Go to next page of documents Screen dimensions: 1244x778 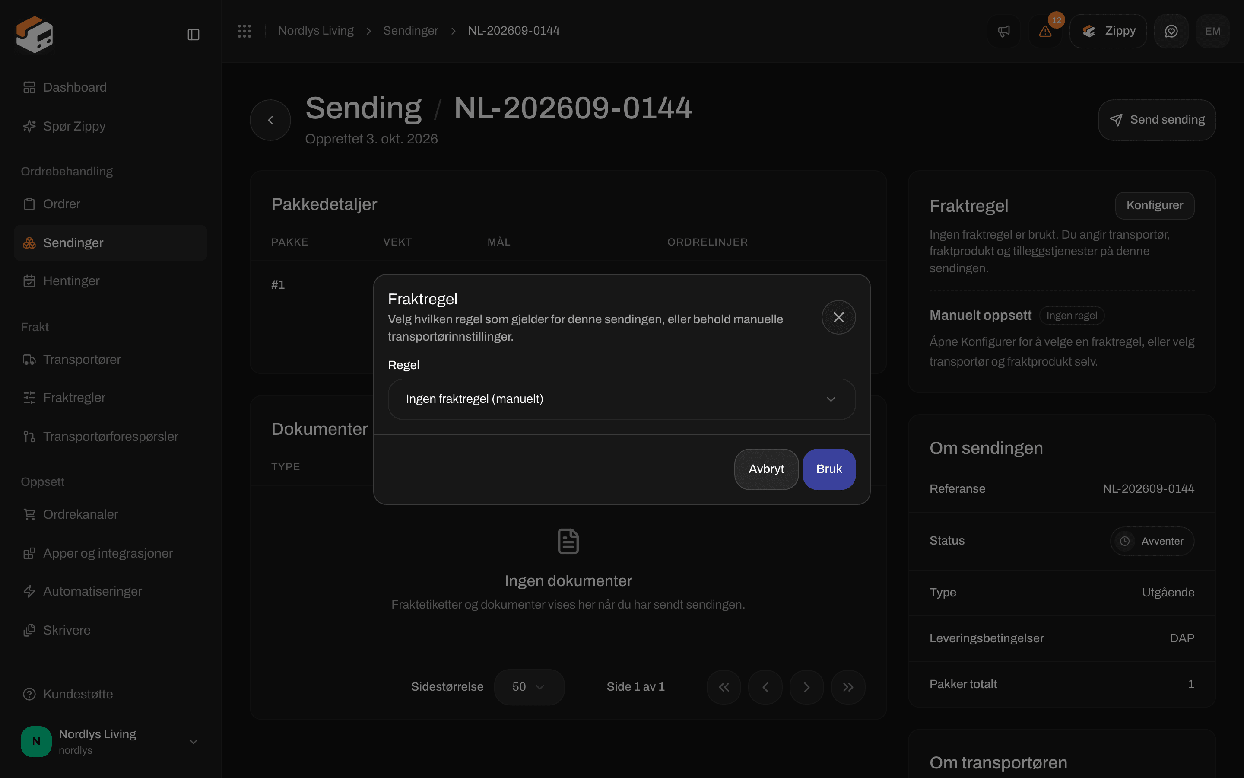click(x=806, y=687)
